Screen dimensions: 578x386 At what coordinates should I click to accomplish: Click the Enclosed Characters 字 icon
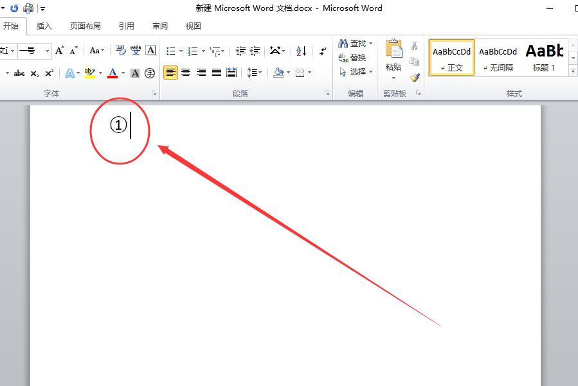point(150,73)
